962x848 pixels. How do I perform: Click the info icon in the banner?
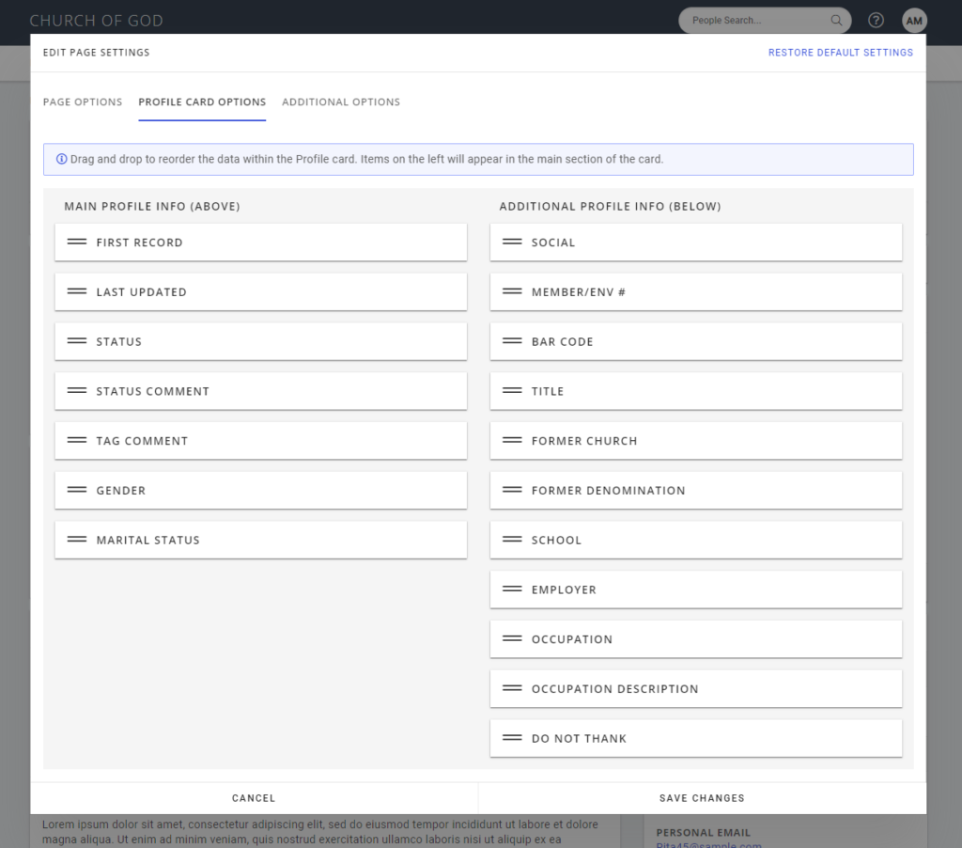tap(61, 159)
